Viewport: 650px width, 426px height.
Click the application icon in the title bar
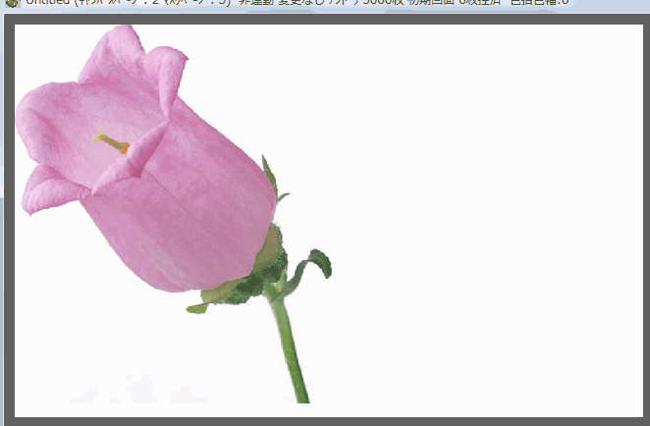[10, 3]
